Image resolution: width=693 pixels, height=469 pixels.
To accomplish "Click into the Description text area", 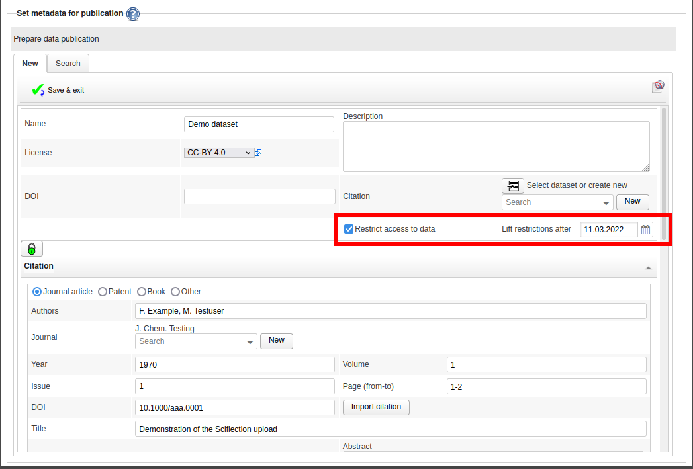I will [x=496, y=146].
